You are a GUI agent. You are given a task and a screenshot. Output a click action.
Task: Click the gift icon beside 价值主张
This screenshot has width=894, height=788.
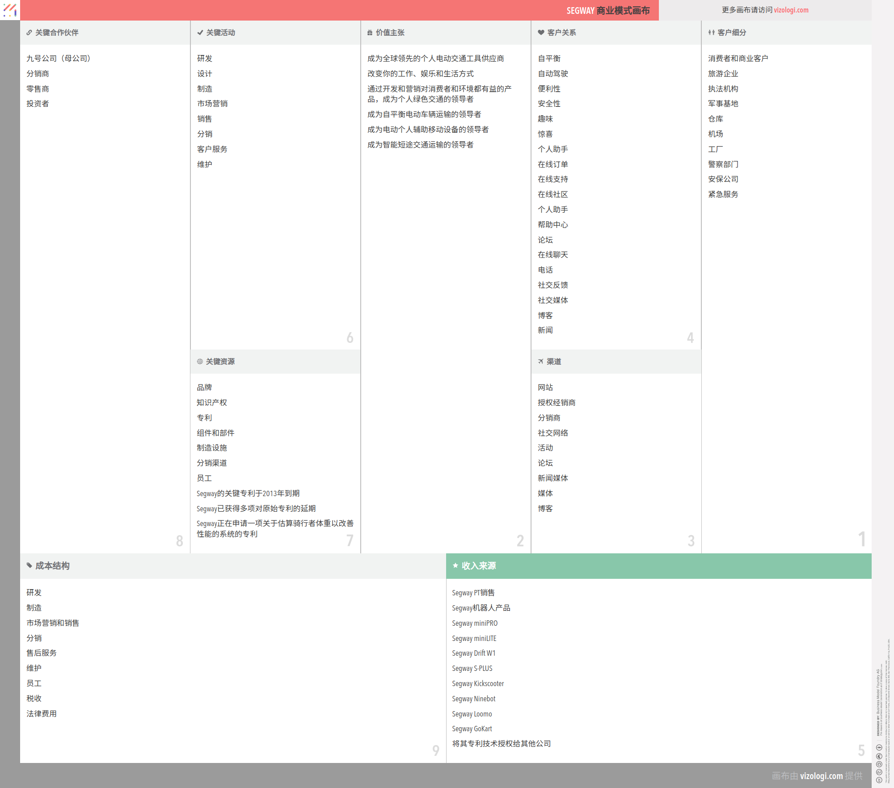(370, 33)
